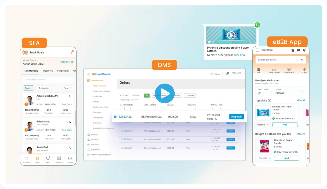Viewport: 327px width, 189px height.
Task: Click Ashish Singh's progress ring indicator
Action: [x=26, y=104]
